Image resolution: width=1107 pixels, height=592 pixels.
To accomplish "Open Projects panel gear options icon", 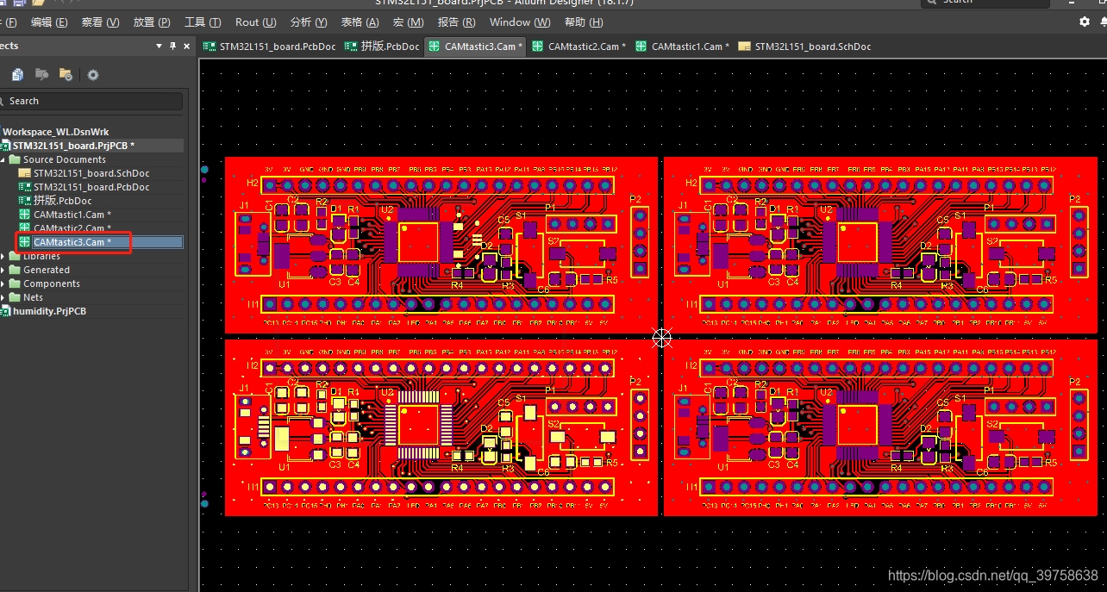I will pos(93,75).
